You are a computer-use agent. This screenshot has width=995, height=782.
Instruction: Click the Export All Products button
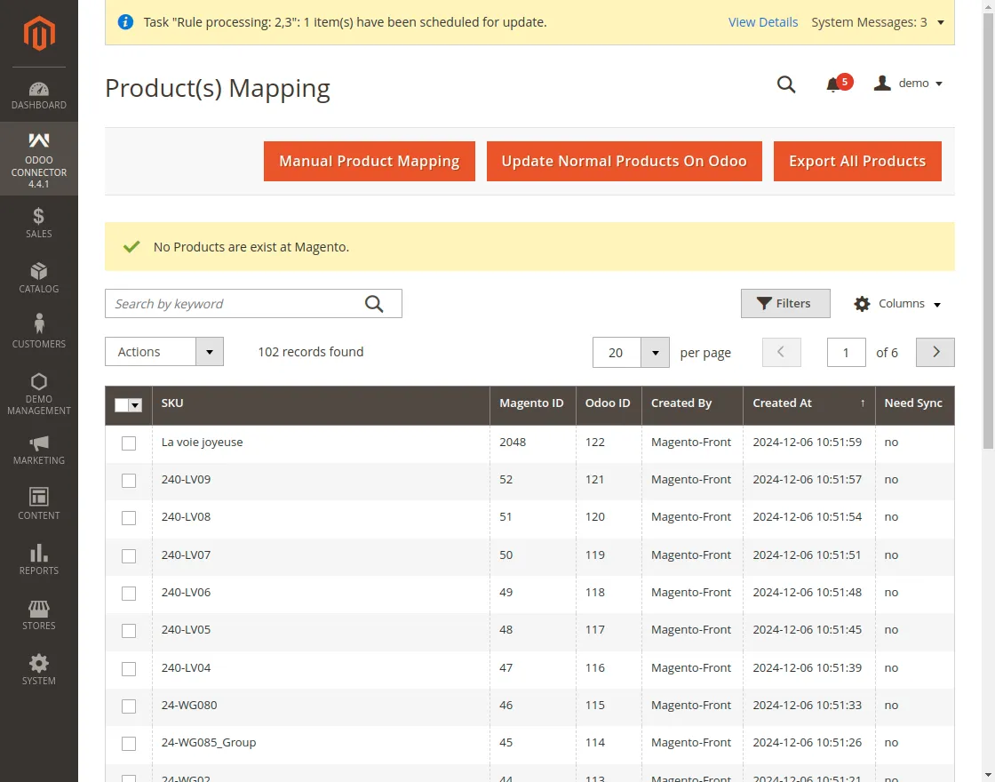(856, 161)
